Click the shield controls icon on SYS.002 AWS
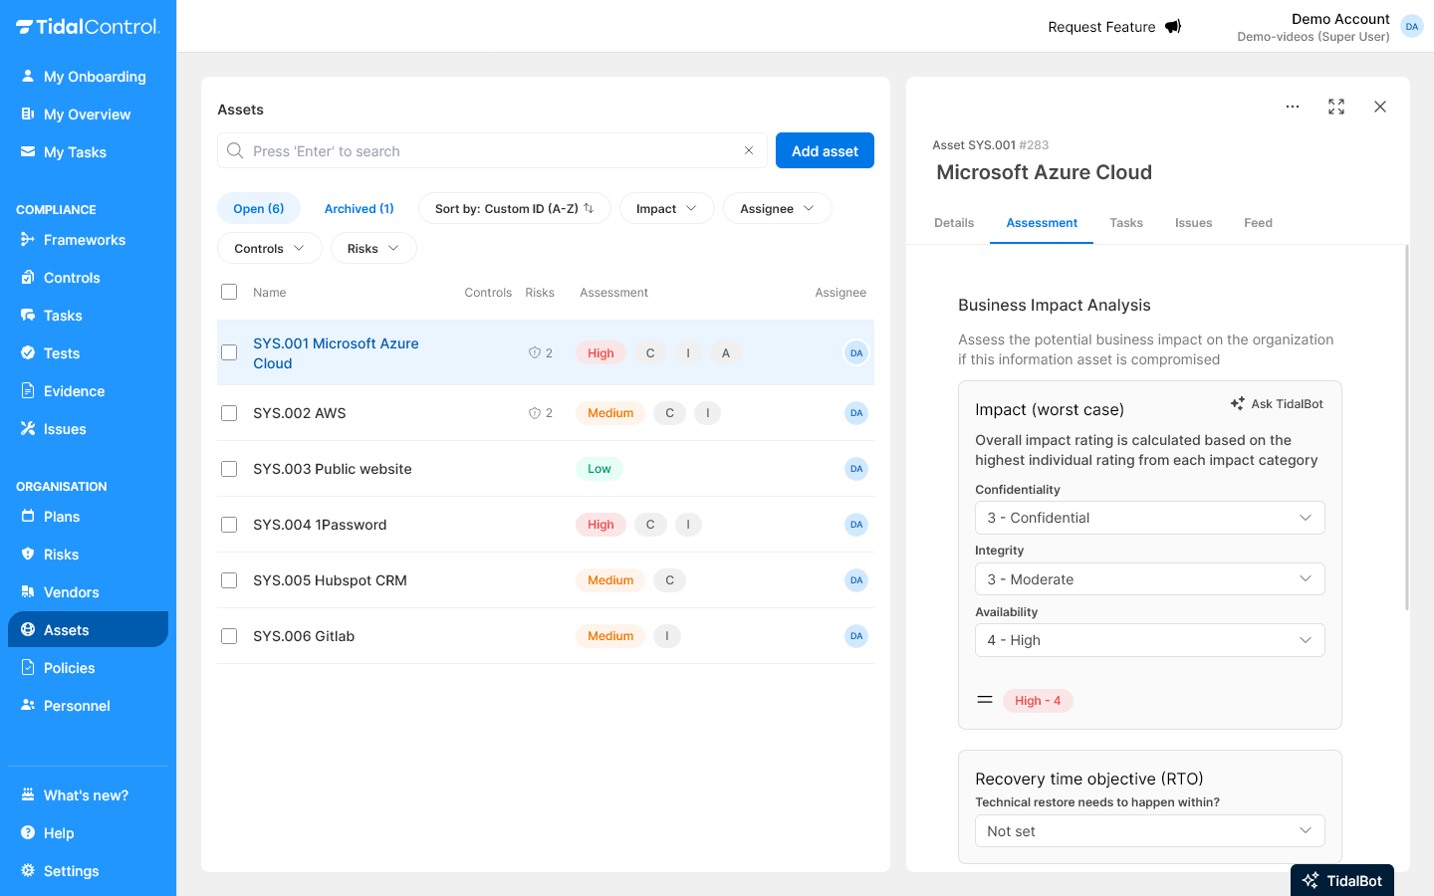The width and height of the screenshot is (1434, 896). [535, 413]
